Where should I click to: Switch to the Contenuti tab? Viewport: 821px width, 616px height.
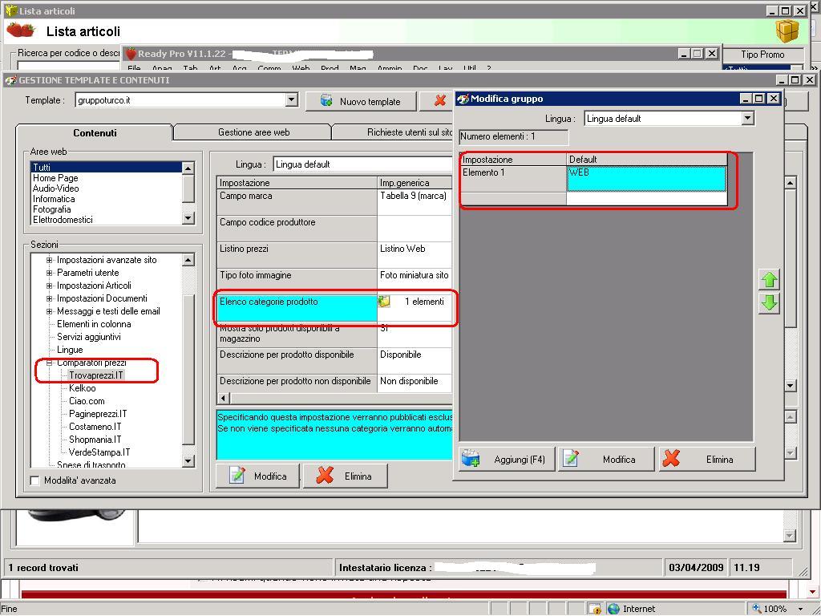[95, 132]
